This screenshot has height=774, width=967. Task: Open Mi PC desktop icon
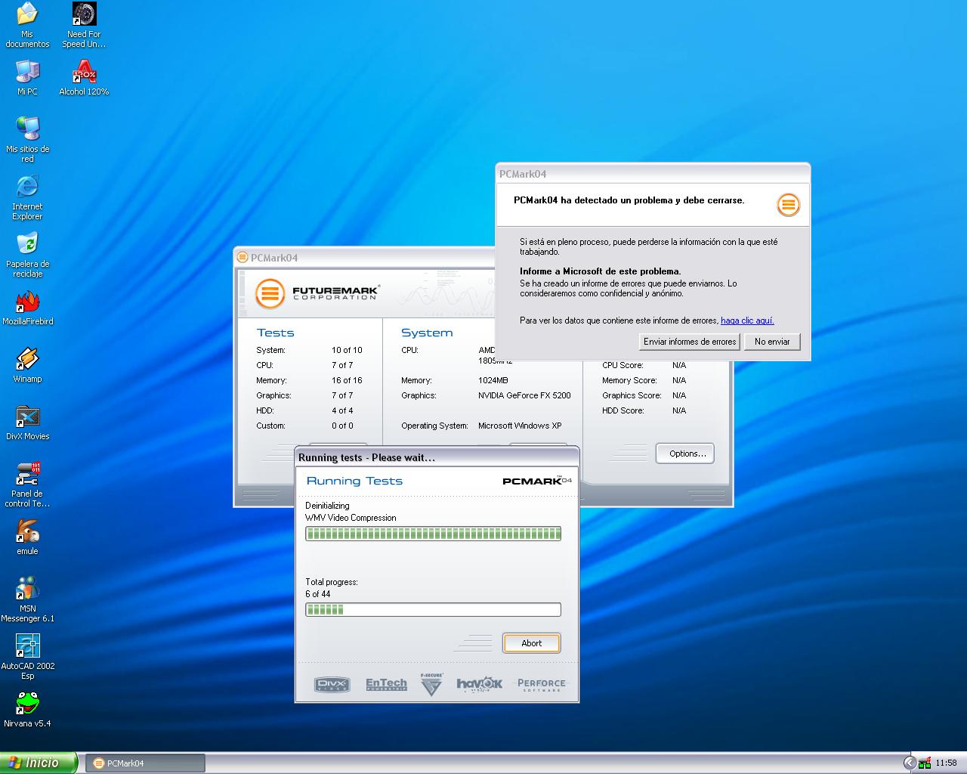(x=27, y=73)
